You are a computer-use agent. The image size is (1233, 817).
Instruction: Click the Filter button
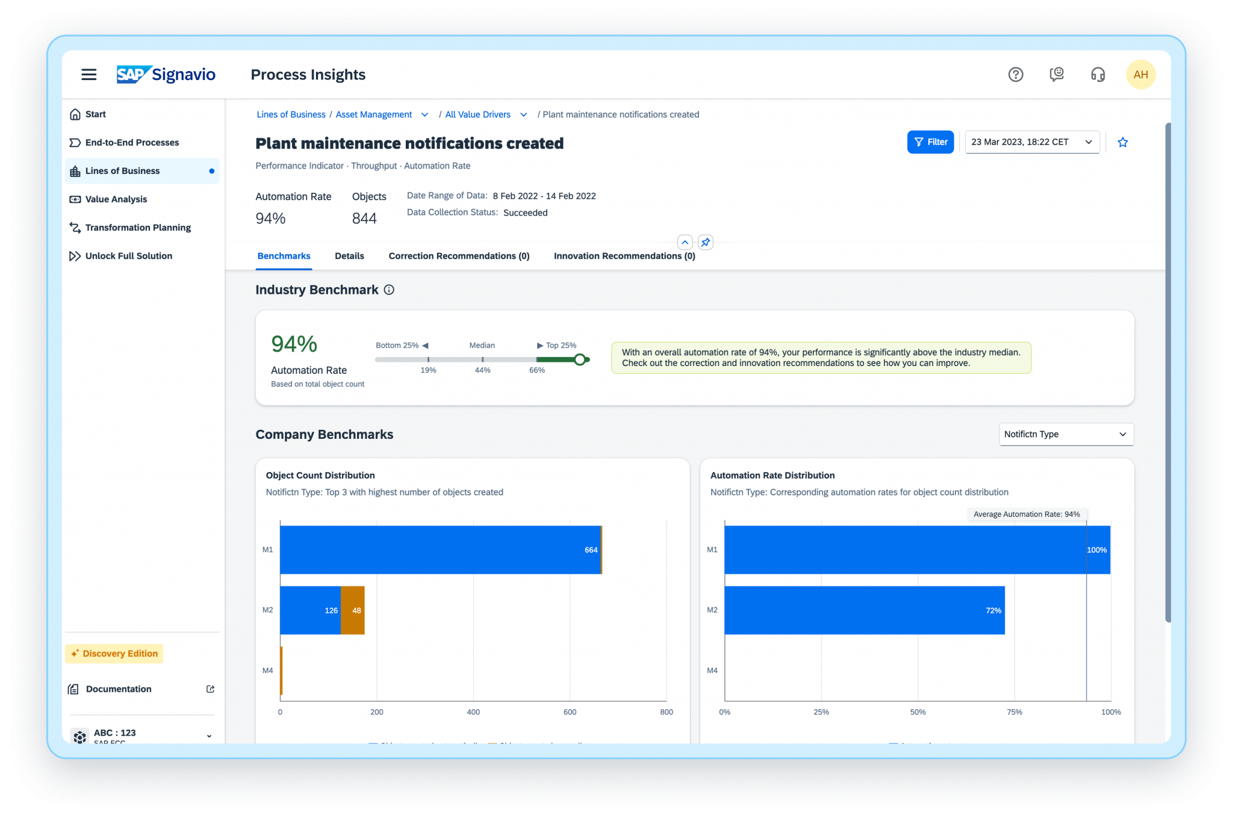(930, 142)
